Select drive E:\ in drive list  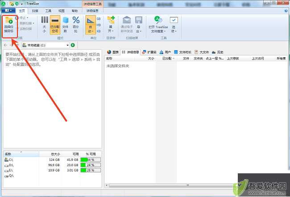click(9, 170)
